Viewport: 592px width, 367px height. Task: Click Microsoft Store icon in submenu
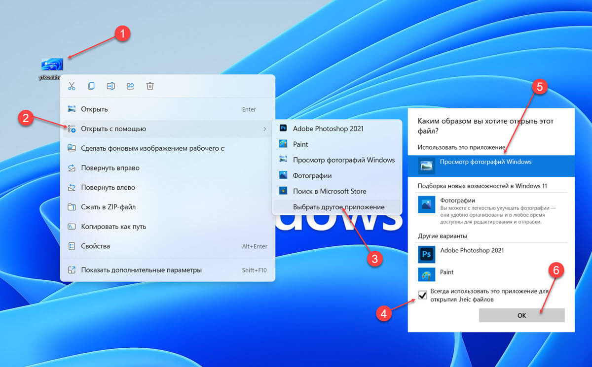tap(283, 191)
